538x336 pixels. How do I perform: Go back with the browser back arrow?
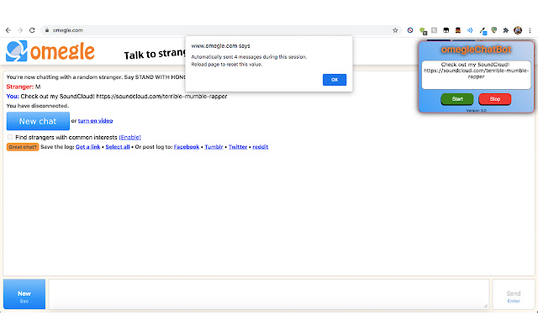point(8,30)
